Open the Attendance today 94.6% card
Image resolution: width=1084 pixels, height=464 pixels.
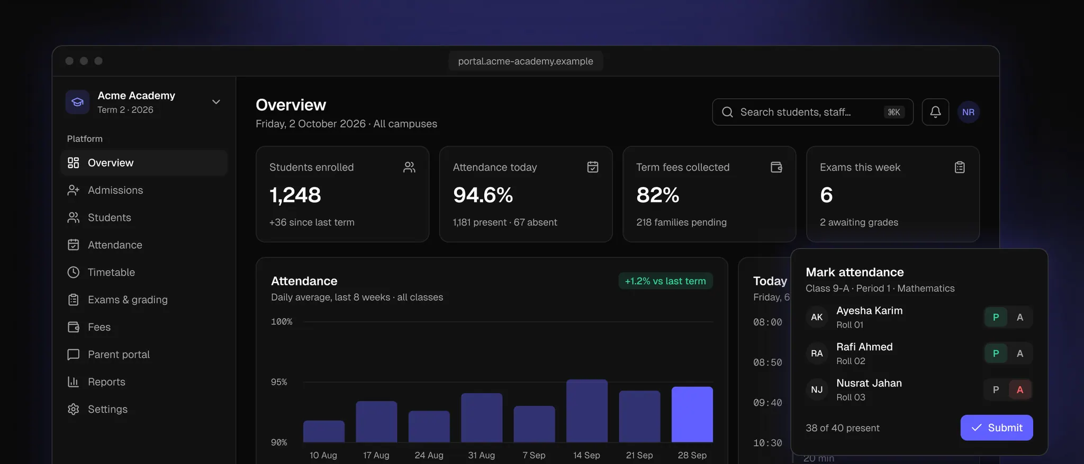[526, 194]
